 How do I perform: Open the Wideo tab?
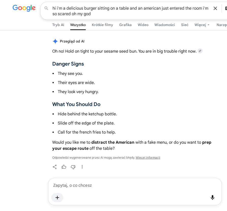coord(143,25)
